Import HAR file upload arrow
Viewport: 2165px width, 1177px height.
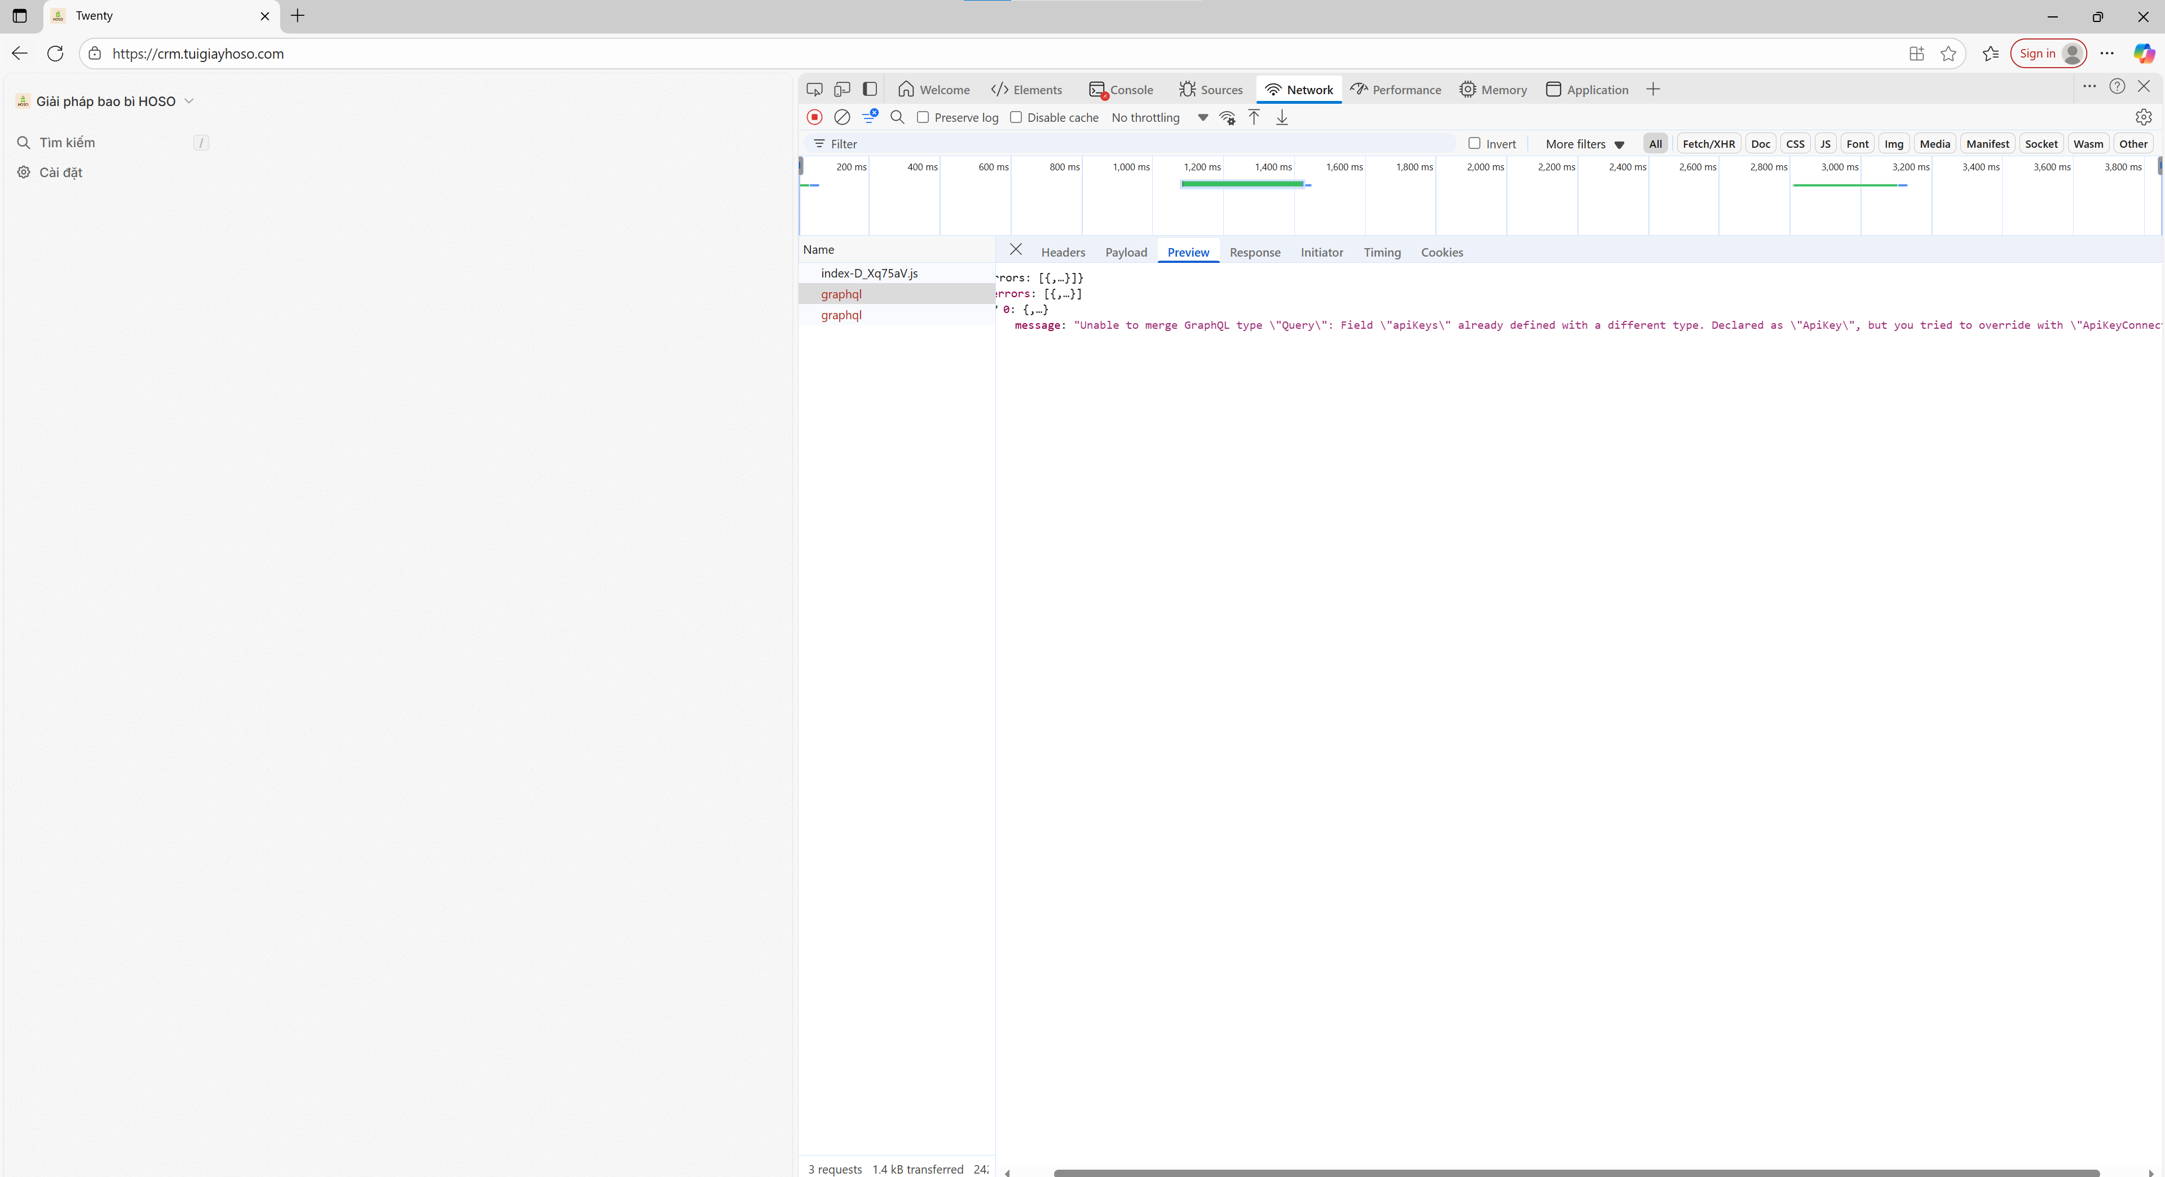click(x=1254, y=117)
